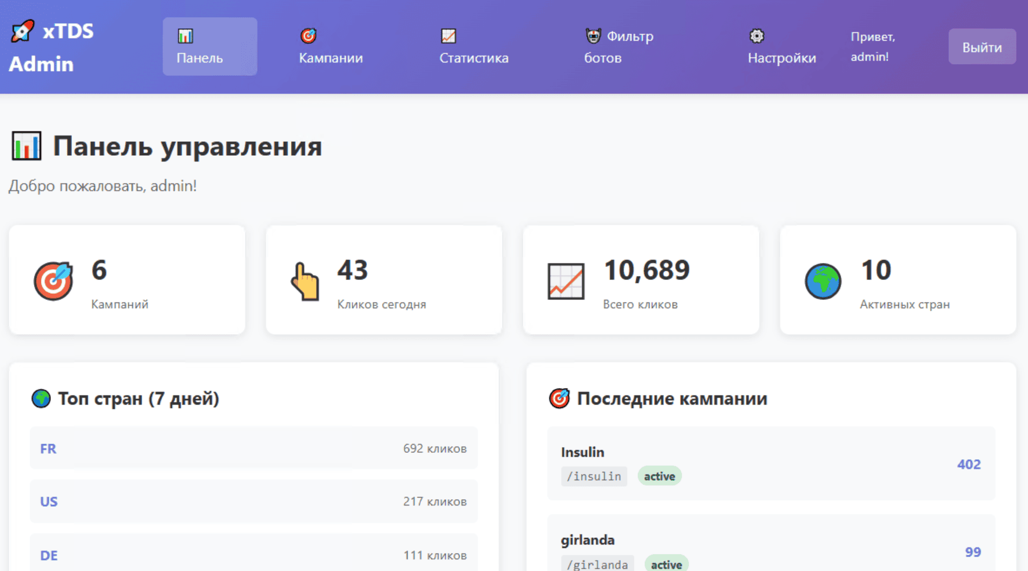The image size is (1028, 571).
Task: Click the bar chart icon next to Панель
Action: click(x=186, y=35)
